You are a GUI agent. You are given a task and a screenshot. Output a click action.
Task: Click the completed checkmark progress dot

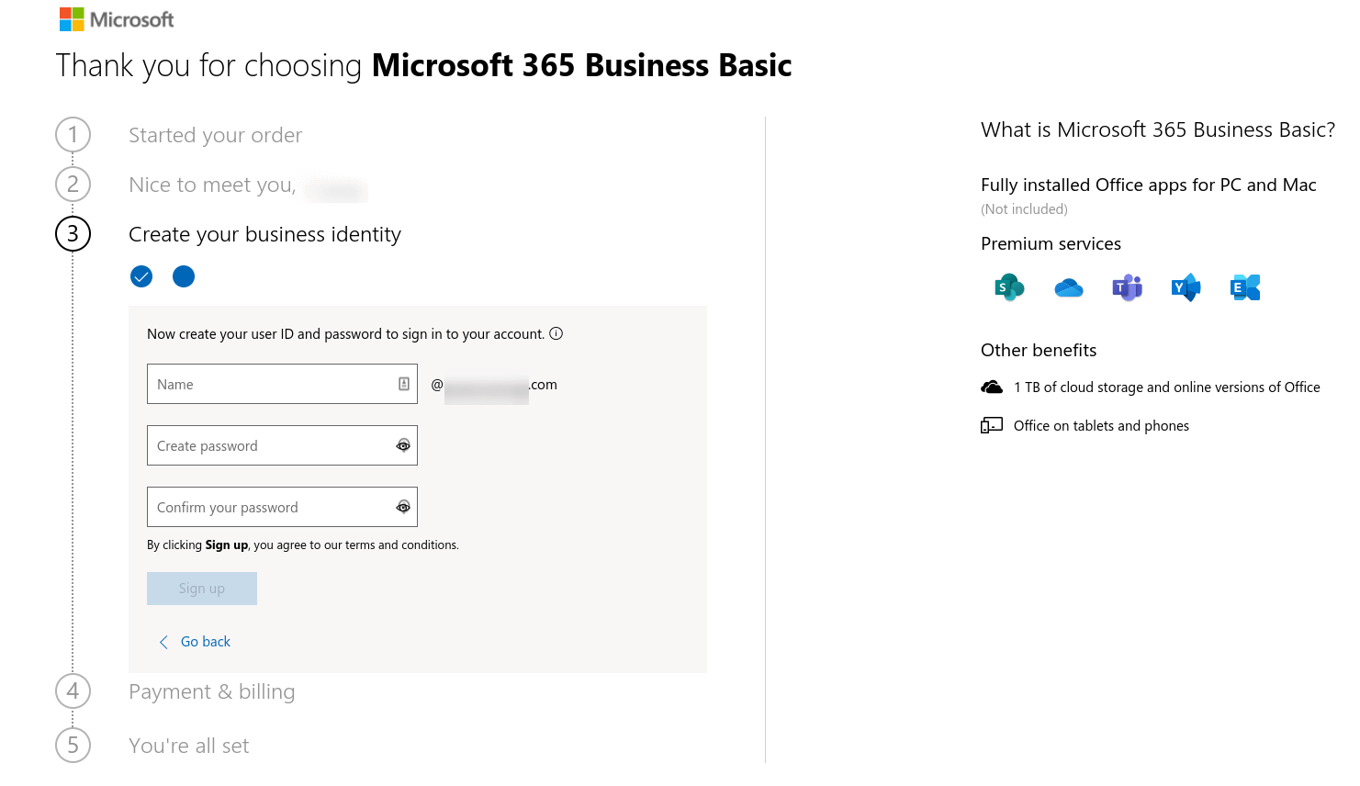click(140, 275)
